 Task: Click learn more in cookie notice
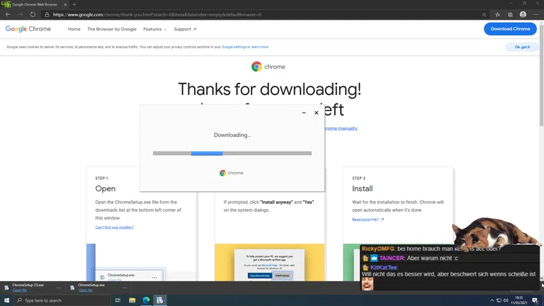[x=260, y=47]
